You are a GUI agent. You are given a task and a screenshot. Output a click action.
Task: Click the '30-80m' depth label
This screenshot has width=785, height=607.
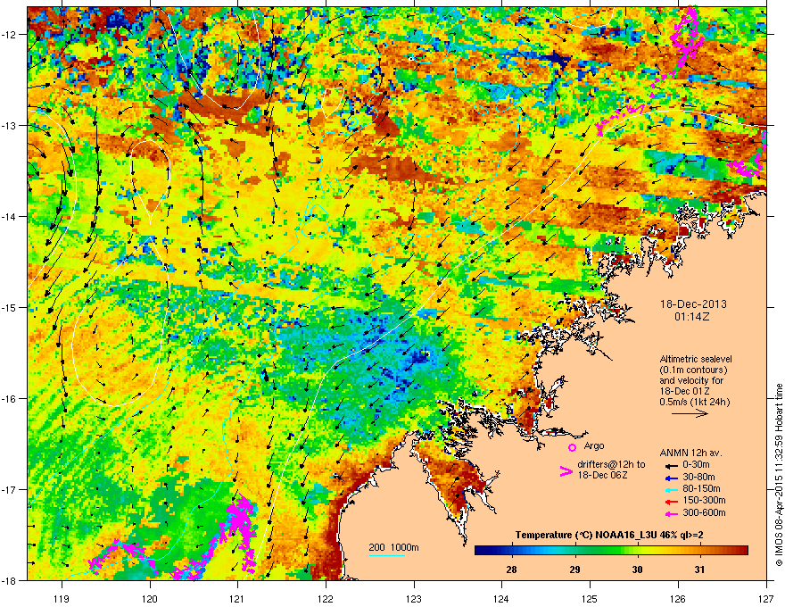[x=698, y=477]
